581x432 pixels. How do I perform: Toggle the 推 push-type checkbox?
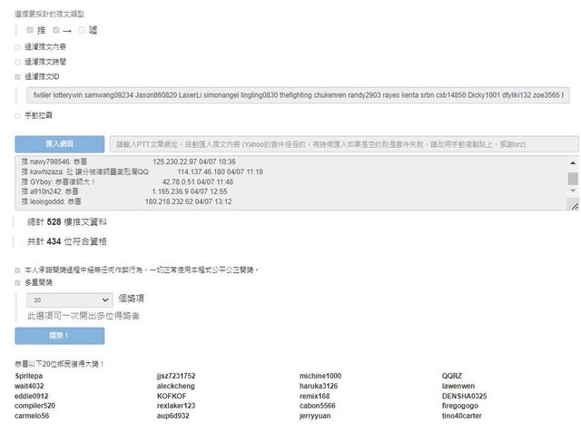30,31
